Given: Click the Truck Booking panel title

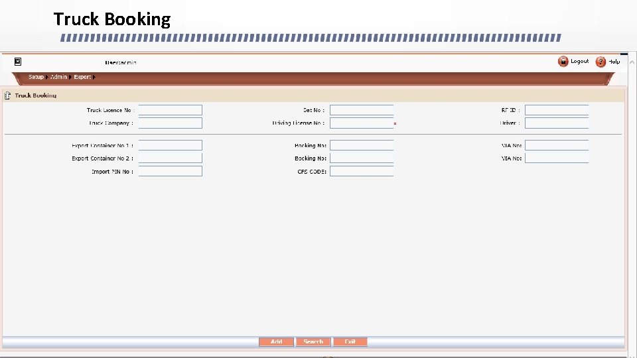Looking at the screenshot, I should [36, 95].
